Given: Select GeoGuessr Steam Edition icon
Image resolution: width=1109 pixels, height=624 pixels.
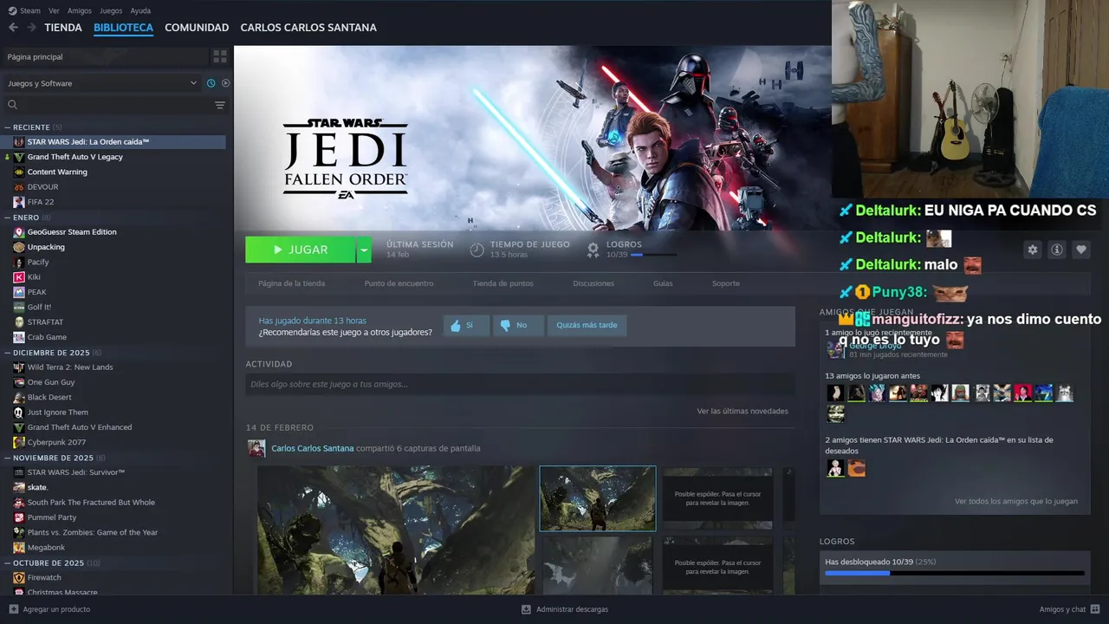Looking at the screenshot, I should (19, 232).
